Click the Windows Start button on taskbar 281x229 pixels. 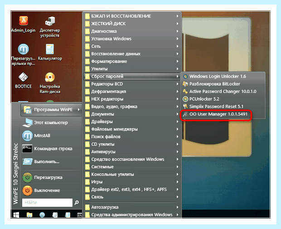16,214
